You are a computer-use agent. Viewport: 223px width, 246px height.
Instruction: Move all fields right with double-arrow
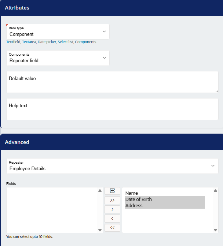(112, 200)
